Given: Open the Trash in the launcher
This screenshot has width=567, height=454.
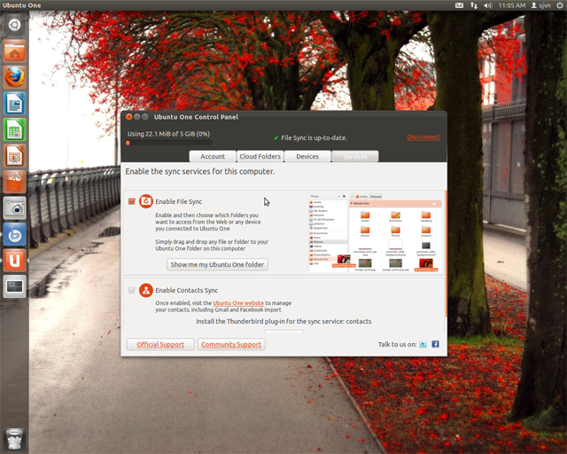Looking at the screenshot, I should click(x=14, y=438).
